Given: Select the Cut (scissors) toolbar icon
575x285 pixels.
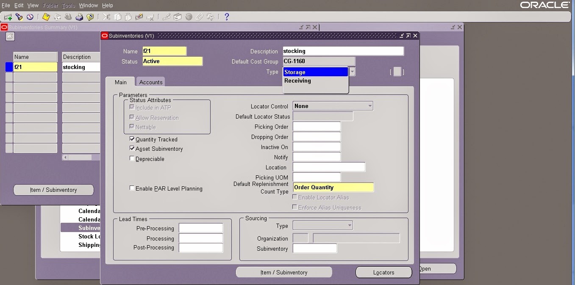Looking at the screenshot, I should (106, 17).
